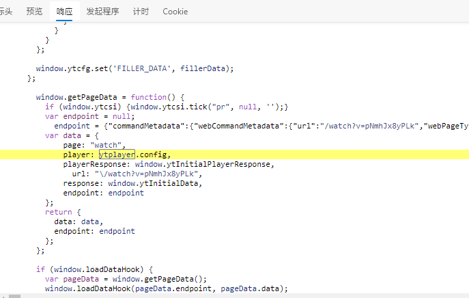Click the '.config,' text on highlighted line
Viewport: 469px width, 298px height.
tap(153, 154)
